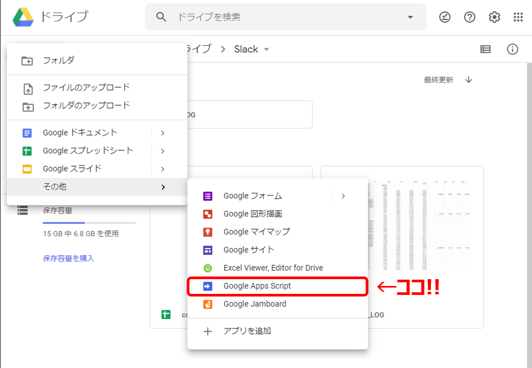Click the yellow Google Slides icon

coord(27,169)
